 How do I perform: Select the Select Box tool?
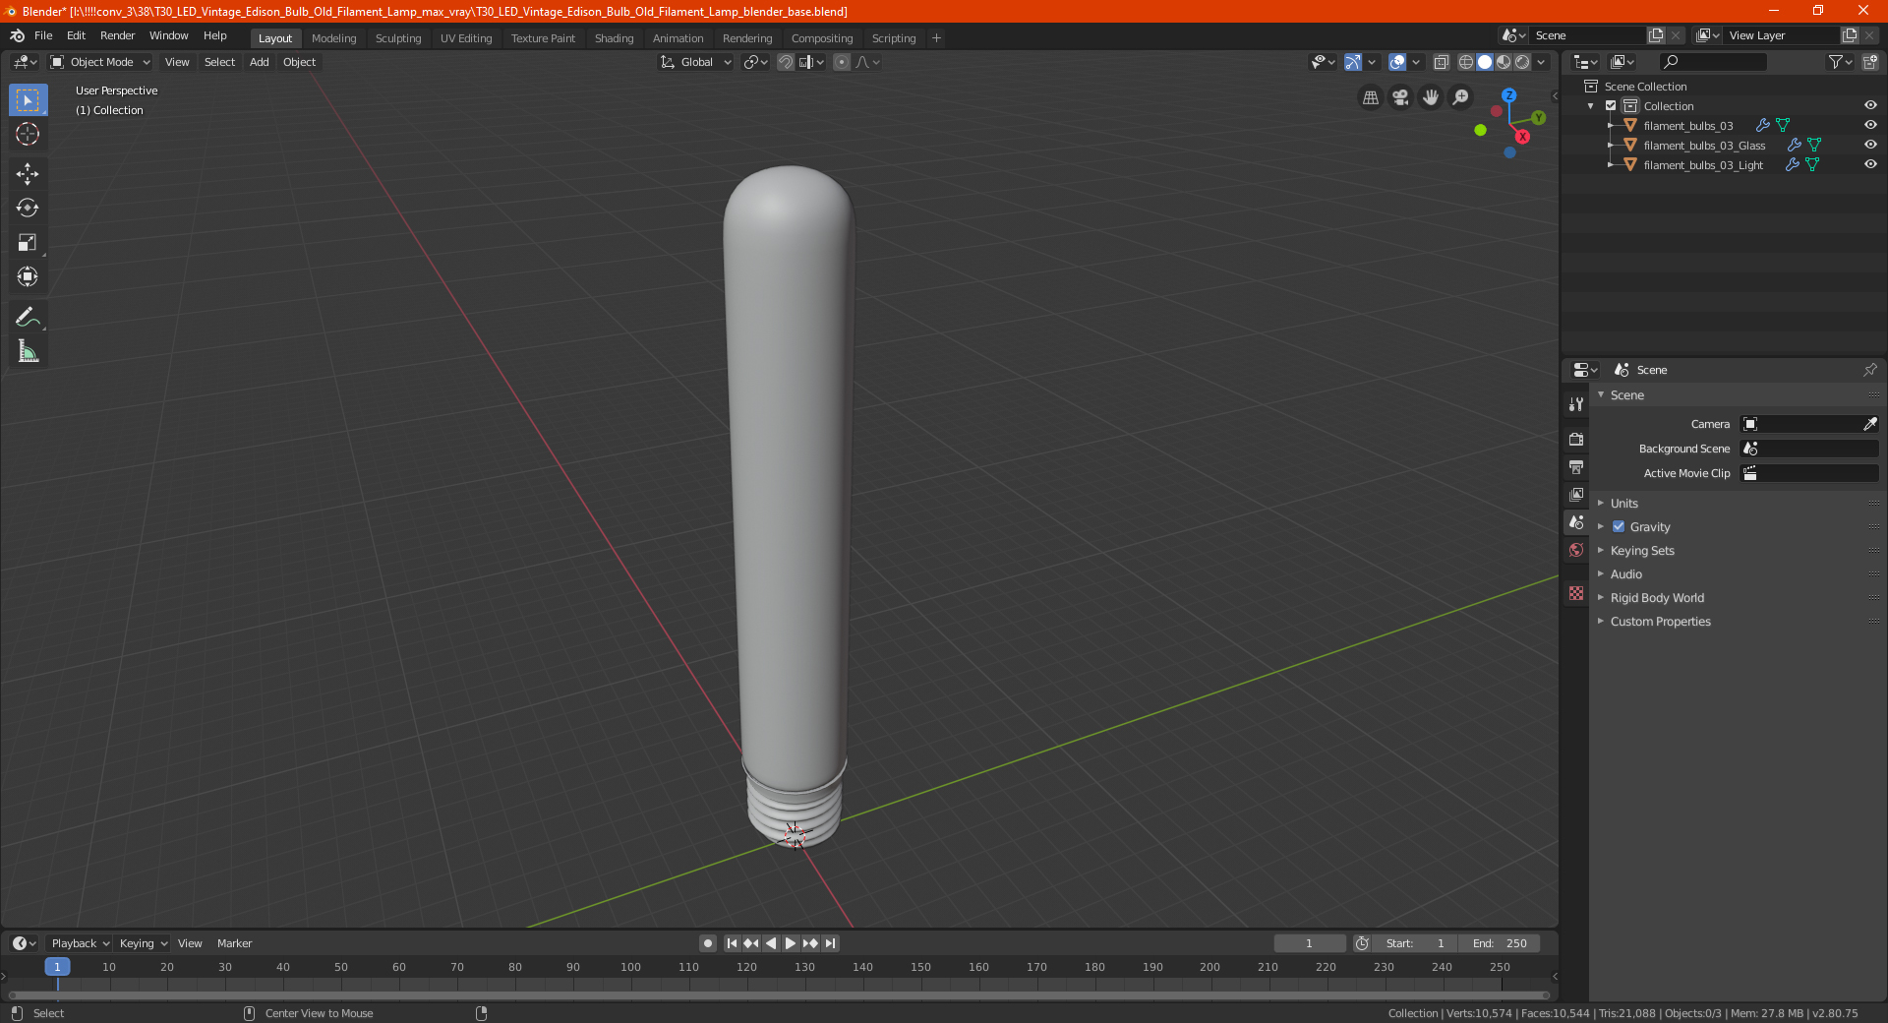[28, 100]
